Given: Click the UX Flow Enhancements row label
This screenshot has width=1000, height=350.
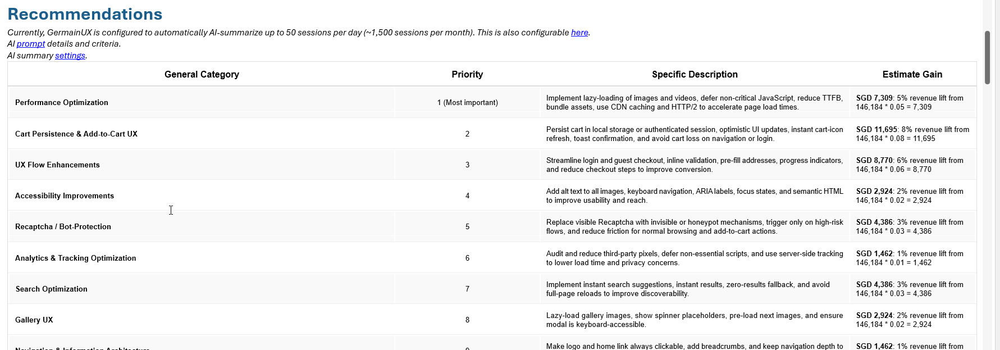Looking at the screenshot, I should click(57, 165).
